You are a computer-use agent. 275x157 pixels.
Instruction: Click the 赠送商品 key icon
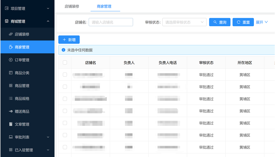coord(11,111)
